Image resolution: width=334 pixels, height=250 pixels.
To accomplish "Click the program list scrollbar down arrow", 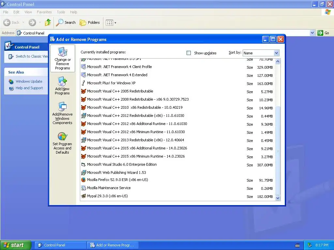I will 278,198.
